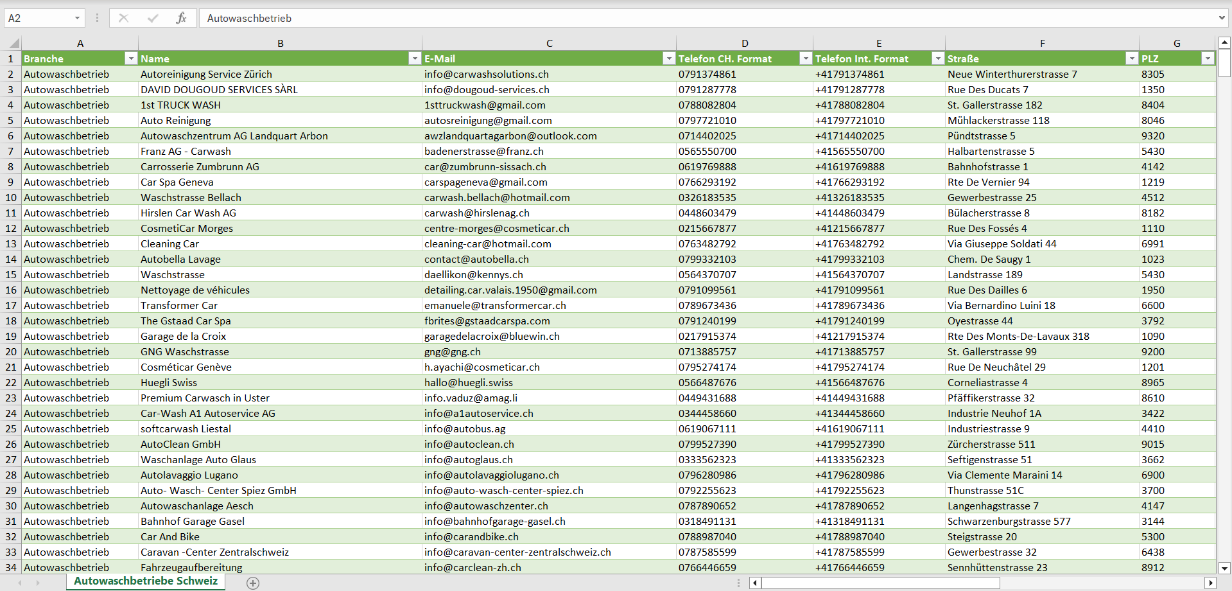Click cell 'The Gstaad Car Spa'
This screenshot has width=1232, height=591.
pyautogui.click(x=280, y=321)
